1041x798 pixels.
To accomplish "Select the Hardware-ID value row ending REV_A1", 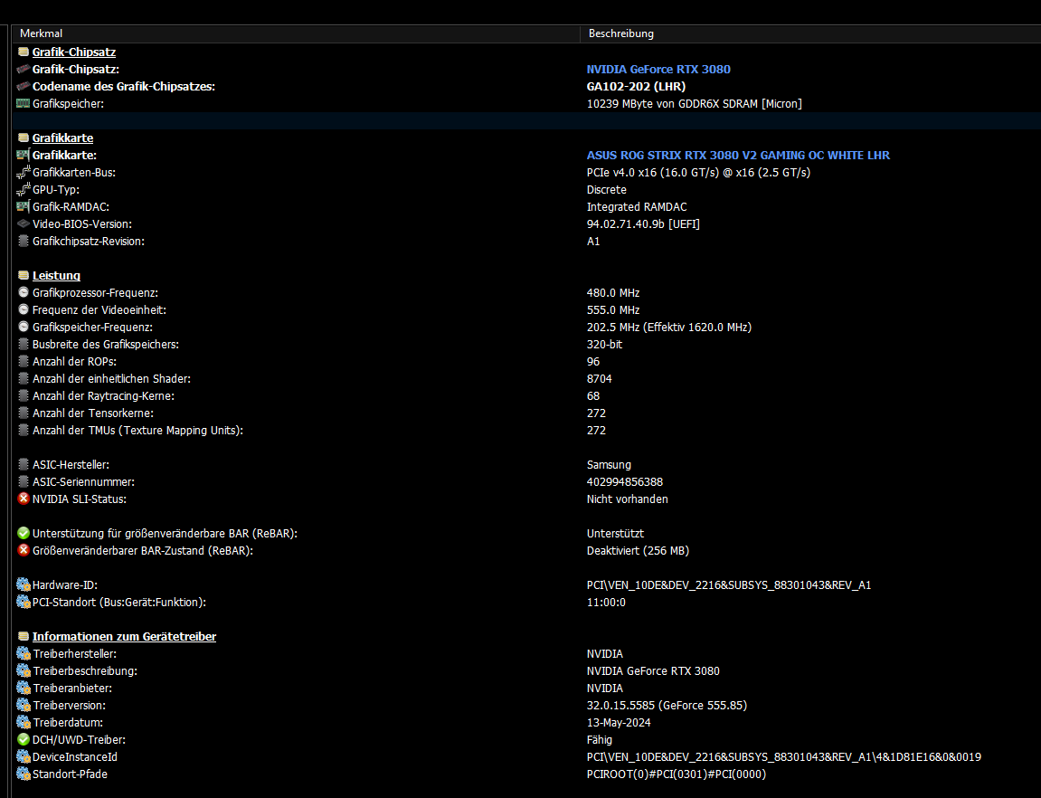I will pyautogui.click(x=728, y=585).
